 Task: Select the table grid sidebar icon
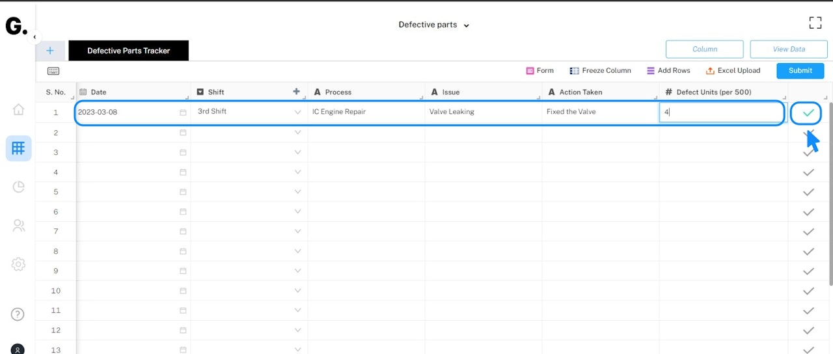(x=18, y=148)
